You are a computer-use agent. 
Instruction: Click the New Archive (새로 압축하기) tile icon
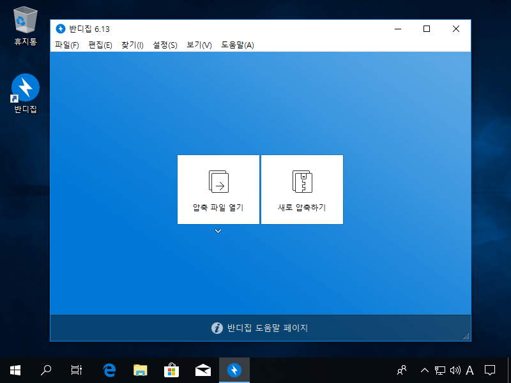pyautogui.click(x=301, y=181)
